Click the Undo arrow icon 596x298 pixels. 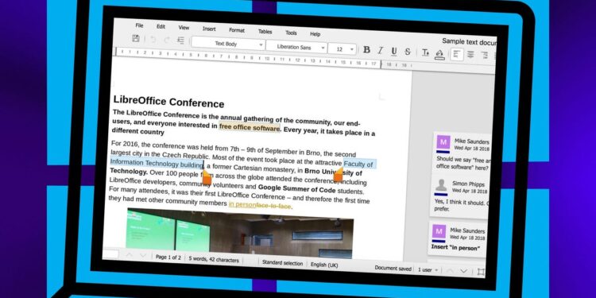click(x=153, y=39)
